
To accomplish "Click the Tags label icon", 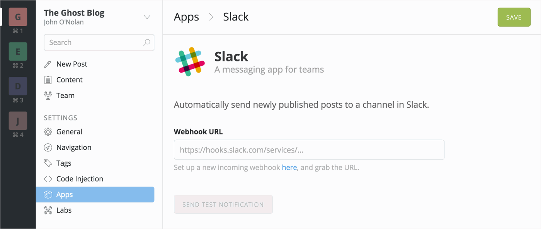I will (x=48, y=163).
